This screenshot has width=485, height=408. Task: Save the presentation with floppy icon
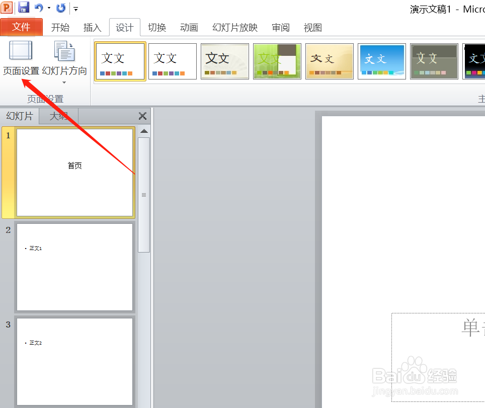pos(24,8)
